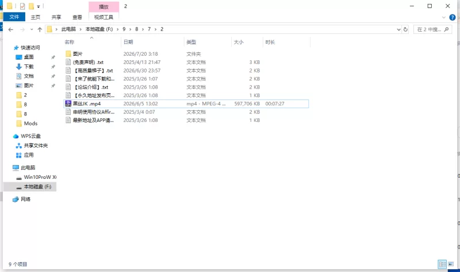
Task: Switch to the 主页 ribbon tab
Action: [x=36, y=17]
